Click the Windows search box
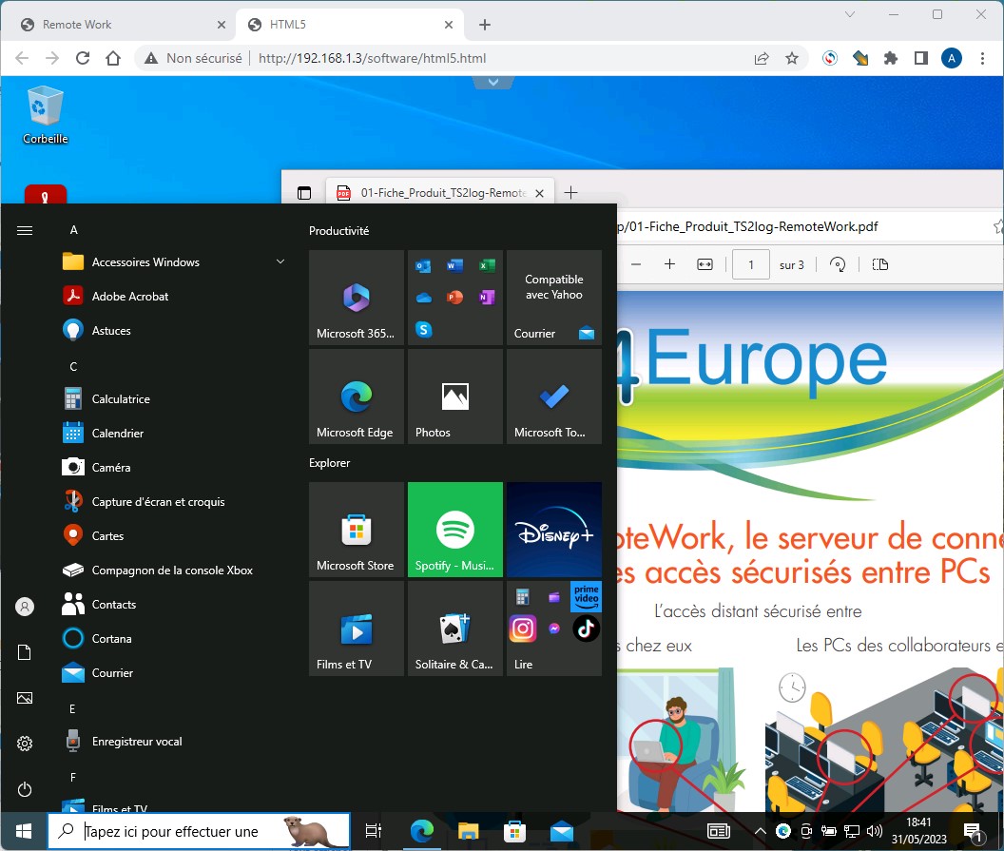The width and height of the screenshot is (1004, 851). 199,831
